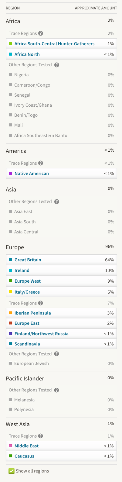Expand the Great Britain 64% row
This screenshot has width=122, height=482.
tap(61, 260)
